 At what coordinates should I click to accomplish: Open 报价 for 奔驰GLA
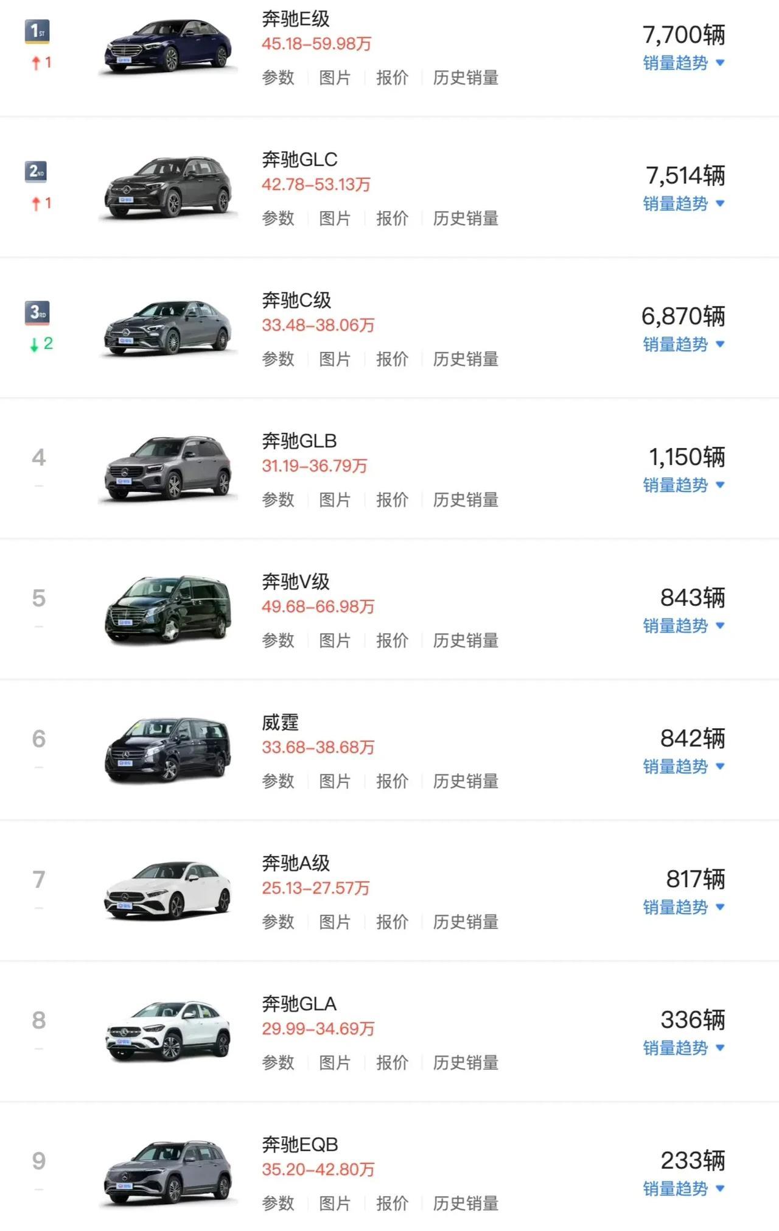click(392, 1062)
